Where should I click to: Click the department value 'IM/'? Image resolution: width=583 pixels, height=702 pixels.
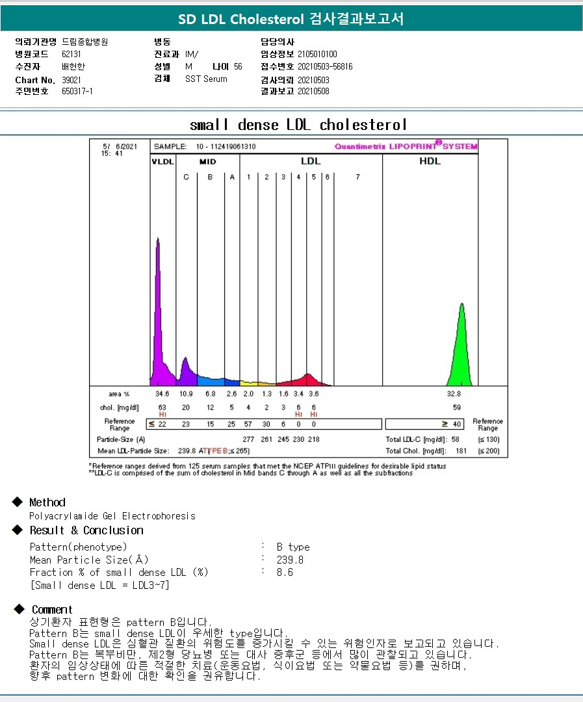coord(192,54)
